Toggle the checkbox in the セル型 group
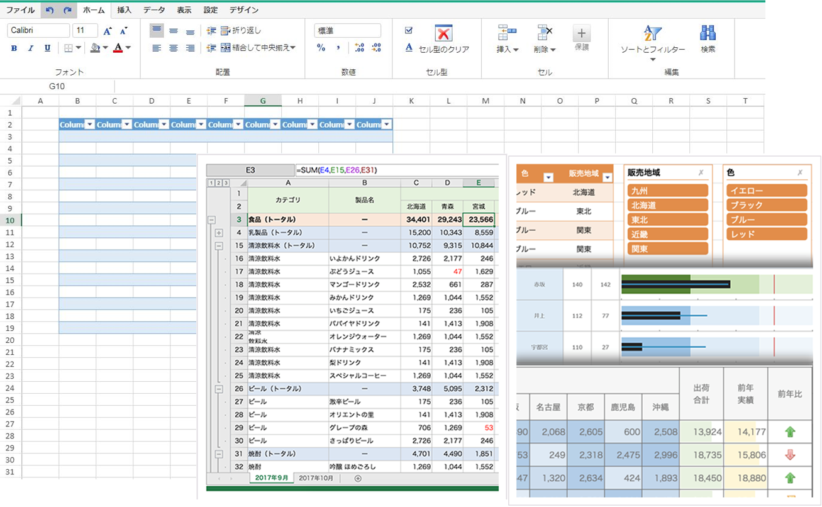The height and width of the screenshot is (507, 822). coord(409,30)
